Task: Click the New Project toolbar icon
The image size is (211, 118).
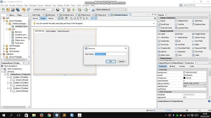Action: pyautogui.click(x=8, y=10)
